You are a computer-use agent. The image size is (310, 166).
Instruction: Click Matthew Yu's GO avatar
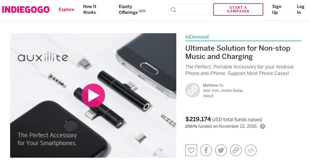point(193,90)
